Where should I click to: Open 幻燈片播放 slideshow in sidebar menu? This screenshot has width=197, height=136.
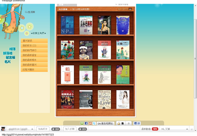pyautogui.click(x=34, y=69)
